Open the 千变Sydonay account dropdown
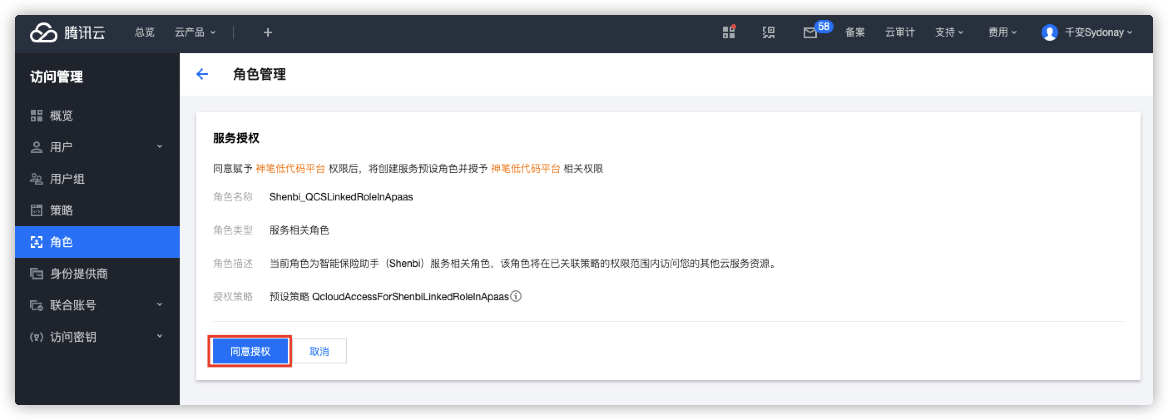The width and height of the screenshot is (1168, 420). [1099, 32]
